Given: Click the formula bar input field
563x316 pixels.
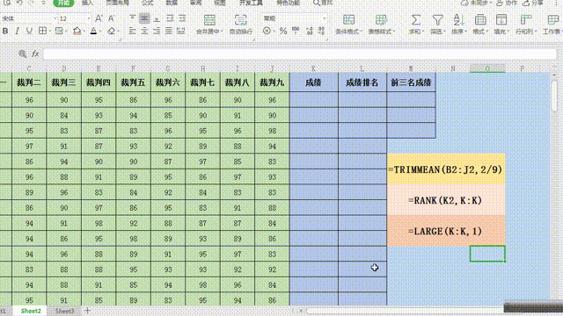Looking at the screenshot, I should click(300, 54).
